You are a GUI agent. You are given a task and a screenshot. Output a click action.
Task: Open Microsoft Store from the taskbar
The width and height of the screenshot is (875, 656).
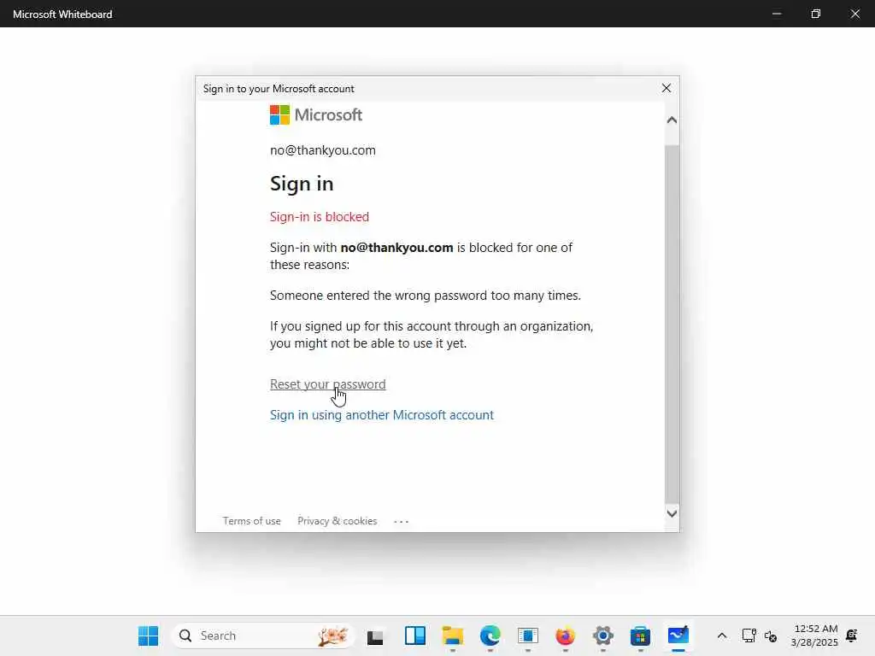coord(640,635)
